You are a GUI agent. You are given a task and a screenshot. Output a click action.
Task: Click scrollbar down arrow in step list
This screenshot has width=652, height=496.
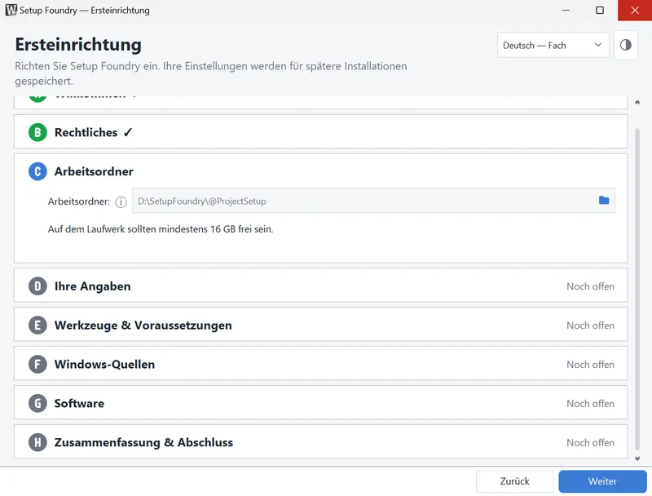(637, 458)
